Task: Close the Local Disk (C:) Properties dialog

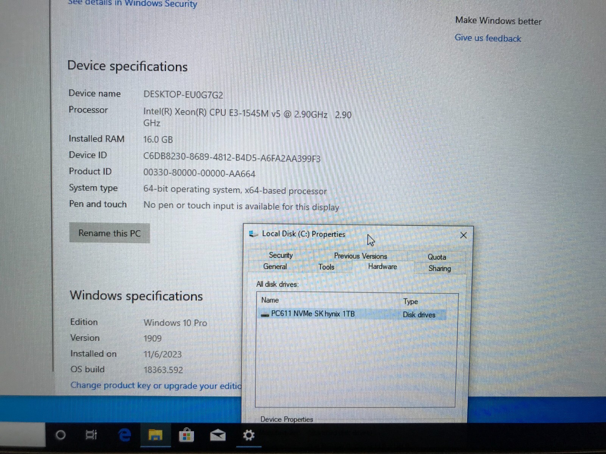Action: coord(463,235)
